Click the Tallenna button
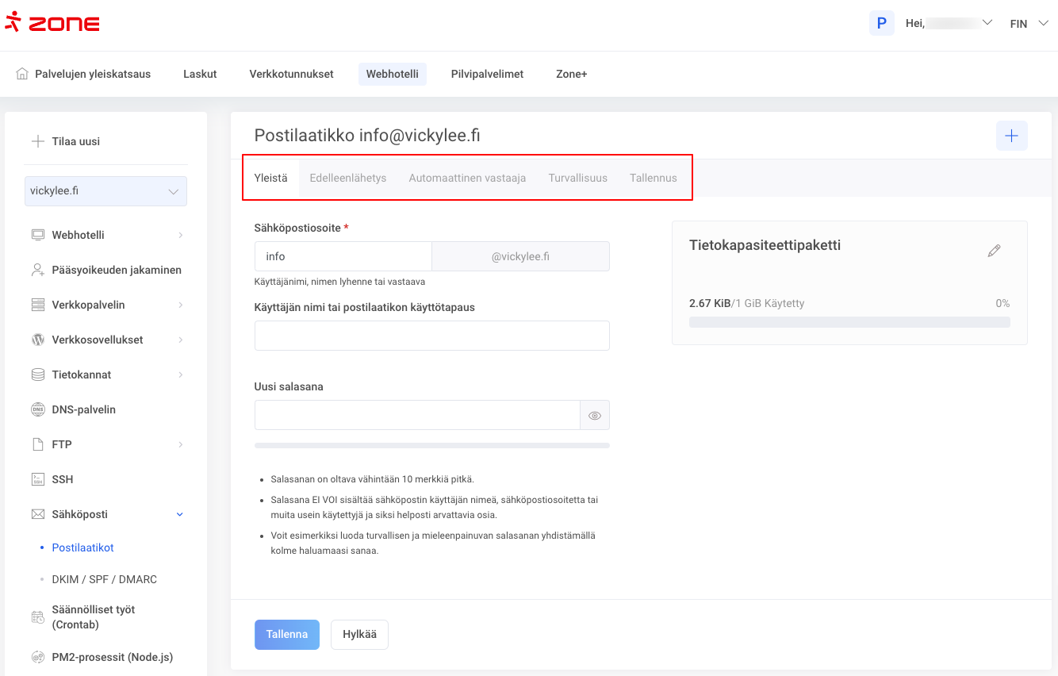 tap(286, 635)
